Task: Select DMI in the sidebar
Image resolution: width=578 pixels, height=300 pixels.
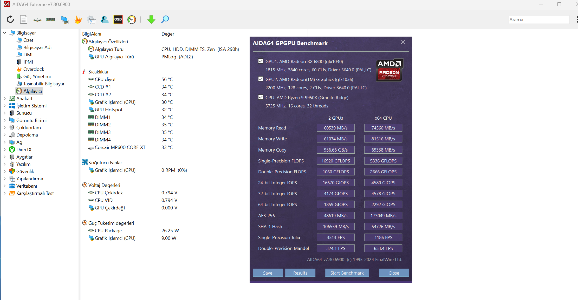Action: click(x=28, y=54)
